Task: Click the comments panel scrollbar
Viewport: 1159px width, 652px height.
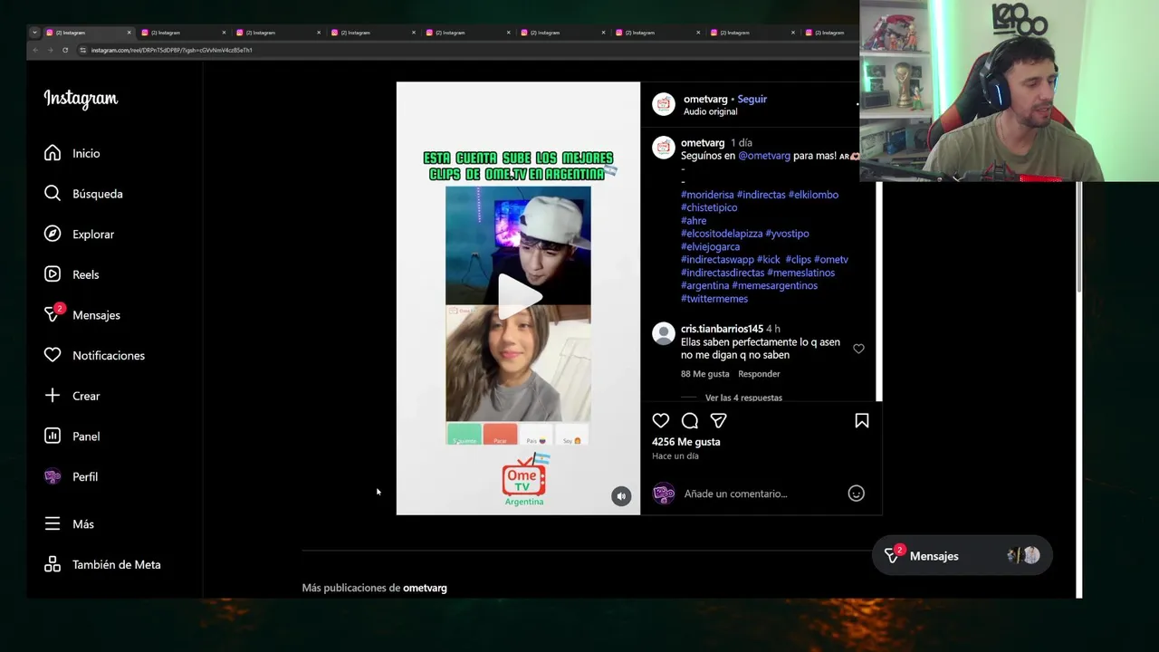Action: point(878,292)
